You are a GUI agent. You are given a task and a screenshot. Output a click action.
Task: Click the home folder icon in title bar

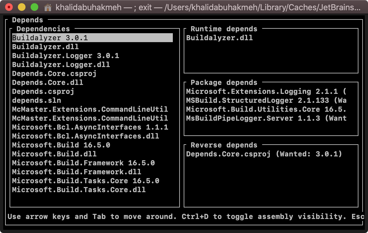pyautogui.click(x=48, y=8)
